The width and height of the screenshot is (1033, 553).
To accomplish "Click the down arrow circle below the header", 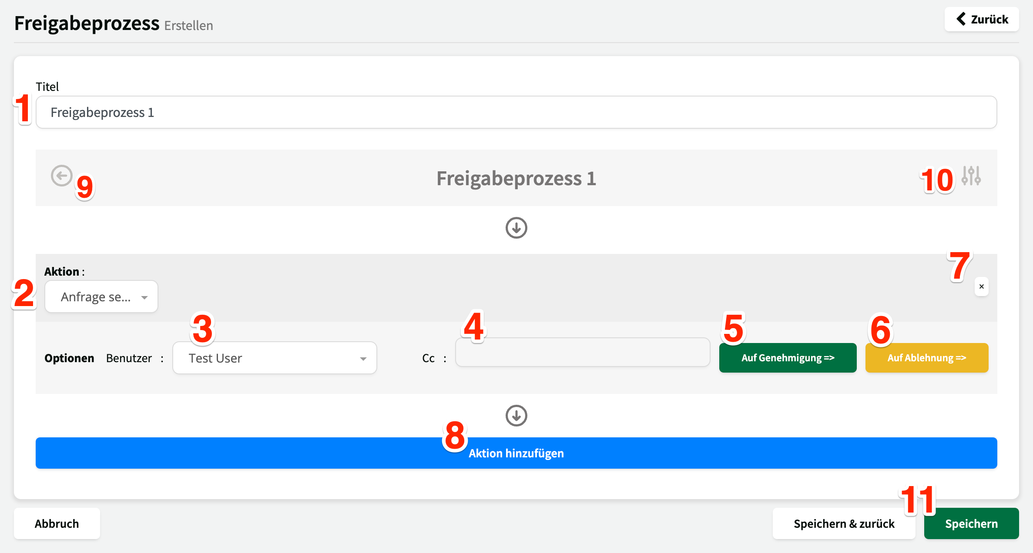I will click(516, 228).
